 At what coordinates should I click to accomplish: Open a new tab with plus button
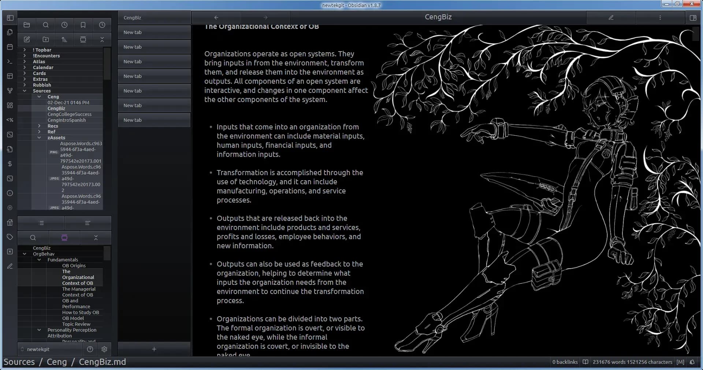(154, 349)
